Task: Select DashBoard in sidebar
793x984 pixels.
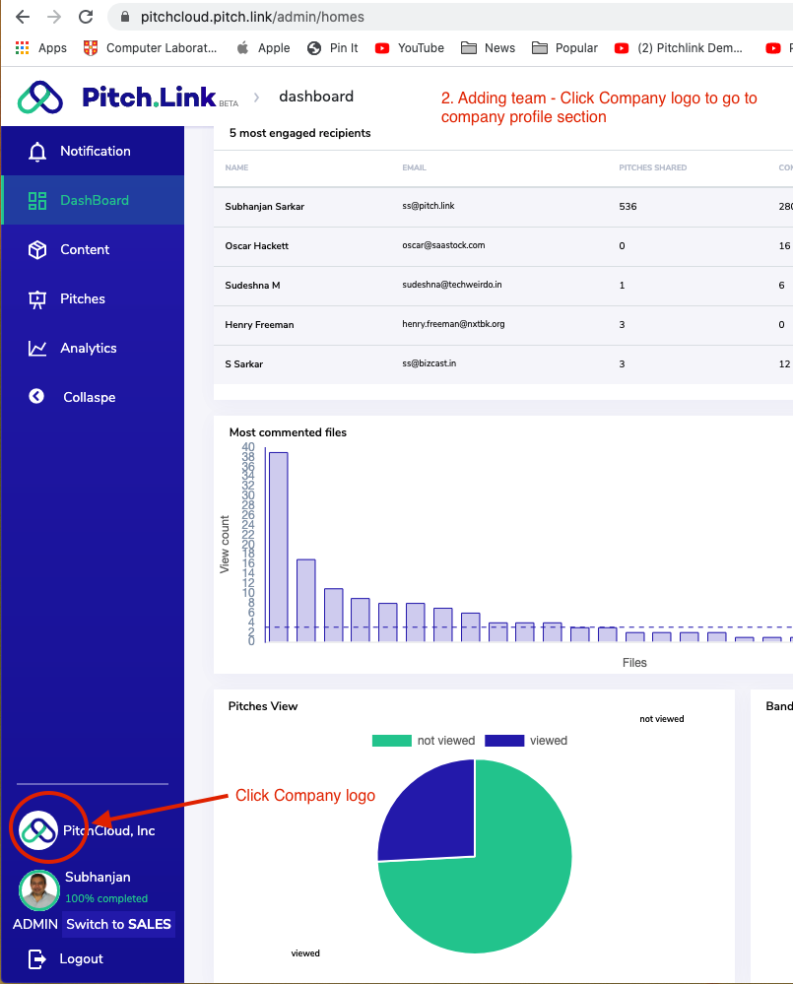Action: click(95, 200)
